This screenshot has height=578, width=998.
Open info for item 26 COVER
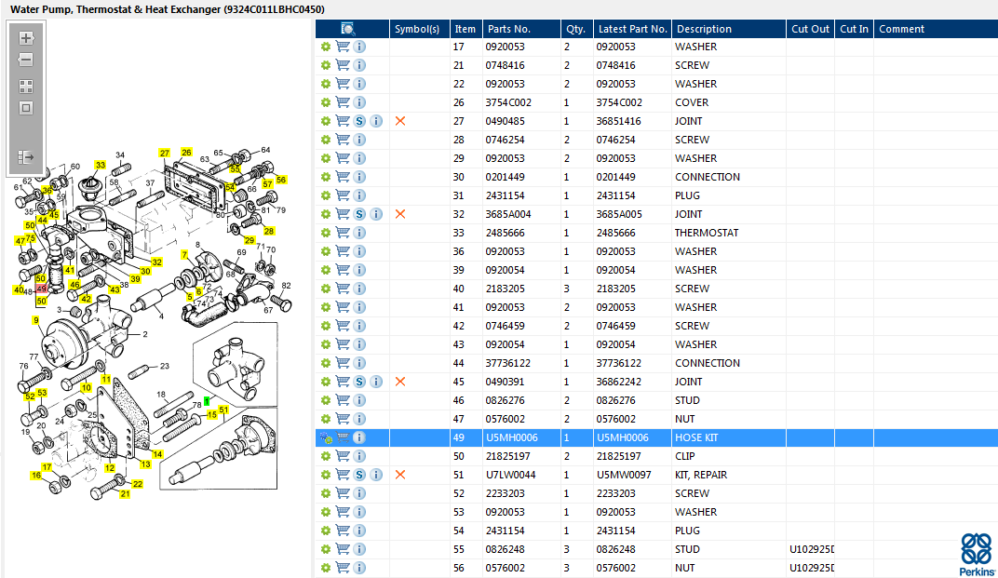tap(359, 102)
